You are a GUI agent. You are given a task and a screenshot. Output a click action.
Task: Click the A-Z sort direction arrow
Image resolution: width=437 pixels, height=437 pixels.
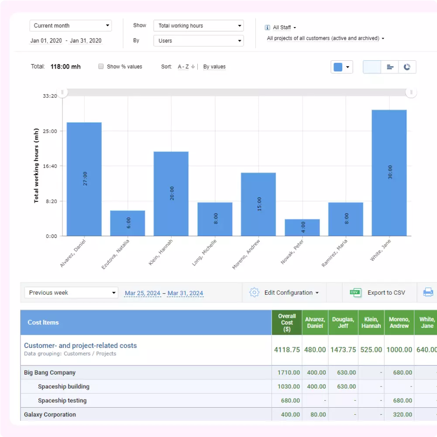[x=193, y=67]
